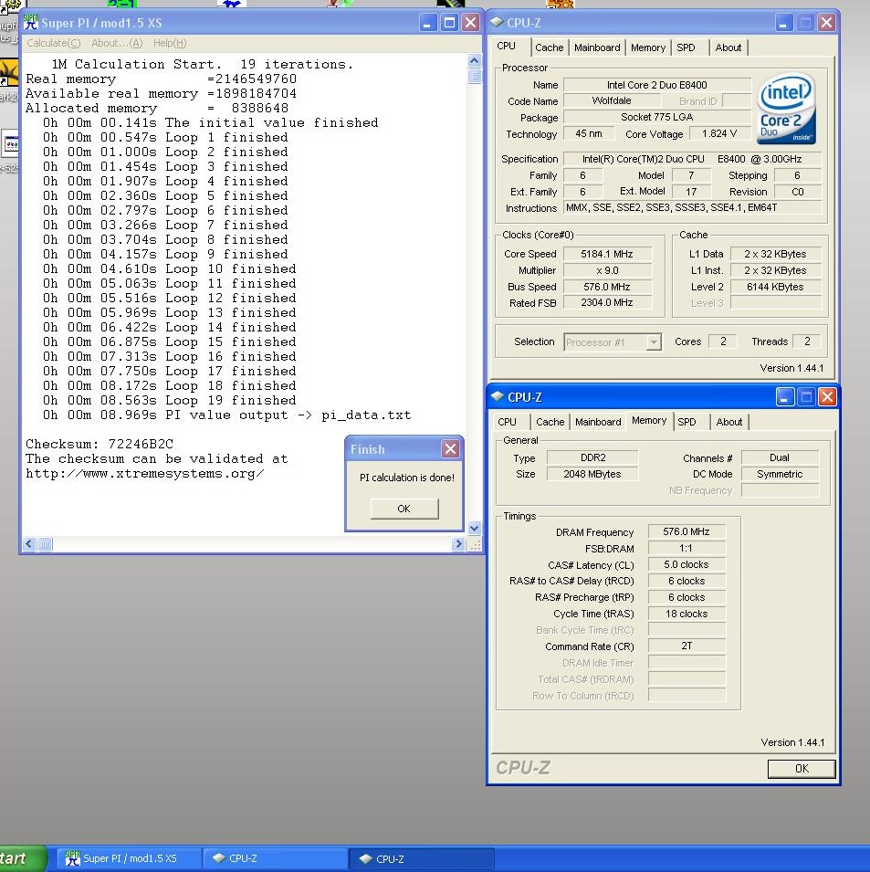Click the Level 2 cache 6144 KBytes value
The width and height of the screenshot is (870, 872).
pos(775,287)
